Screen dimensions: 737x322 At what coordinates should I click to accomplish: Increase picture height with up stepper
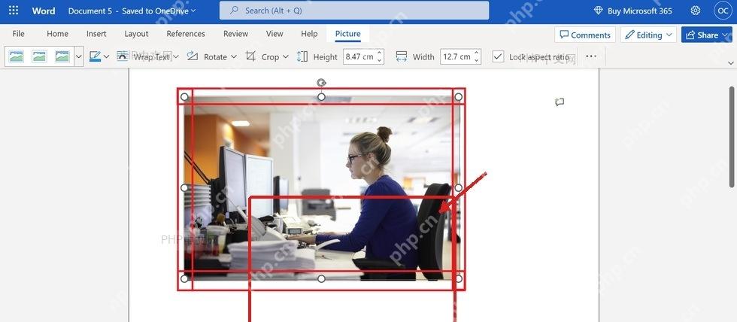[x=380, y=53]
